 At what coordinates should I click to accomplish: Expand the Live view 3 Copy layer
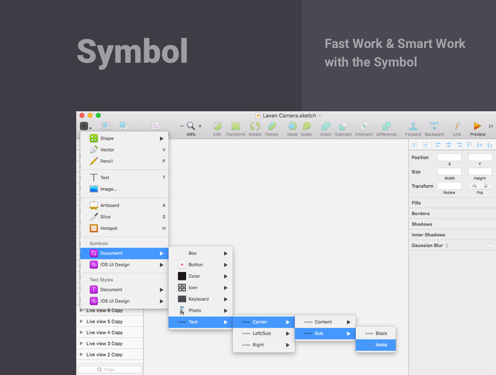[81, 343]
